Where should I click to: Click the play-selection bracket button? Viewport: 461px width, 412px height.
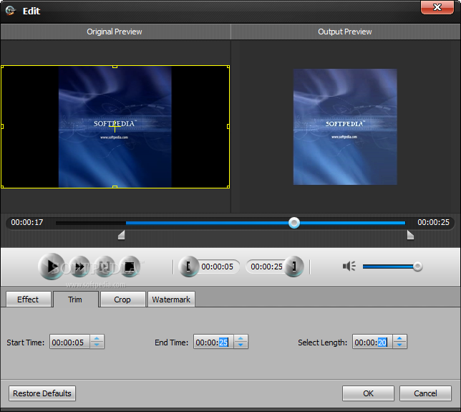pos(105,267)
